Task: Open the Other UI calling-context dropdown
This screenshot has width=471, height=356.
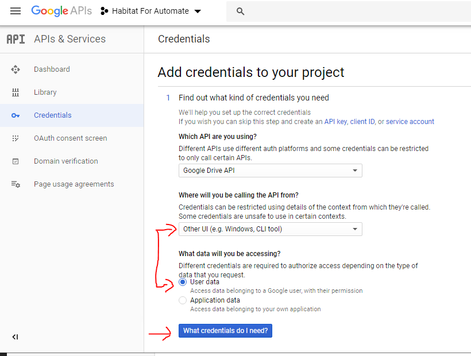Action: point(271,229)
